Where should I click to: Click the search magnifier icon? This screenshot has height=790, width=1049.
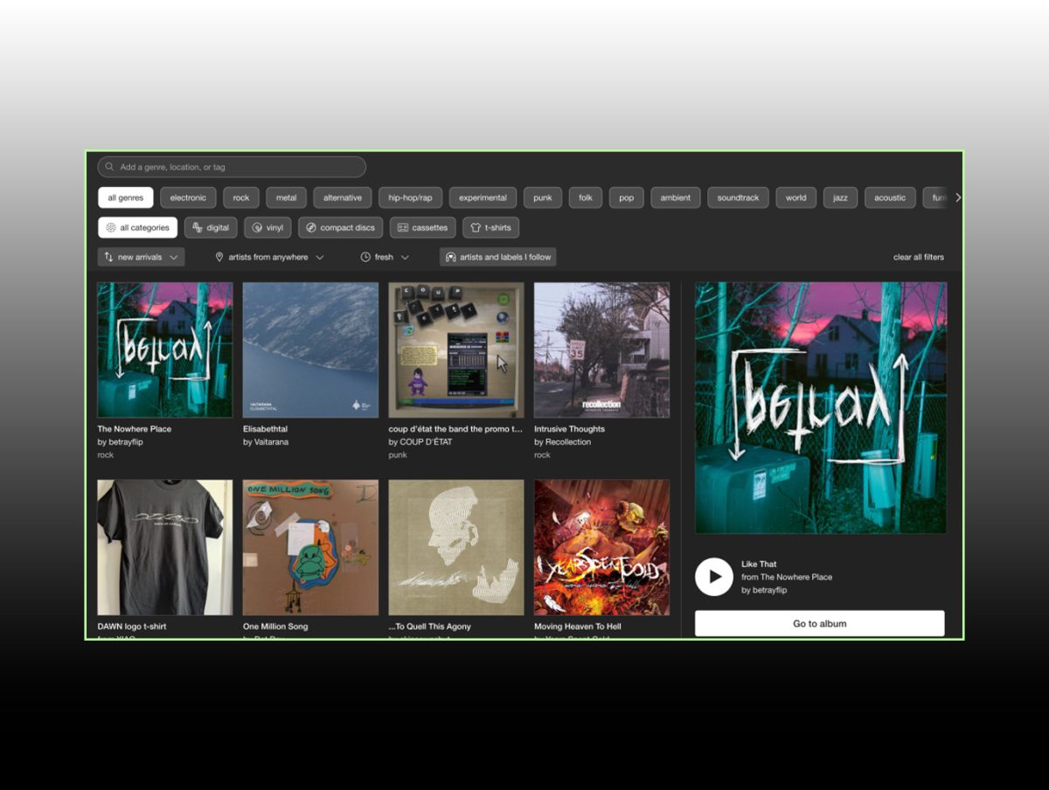109,167
